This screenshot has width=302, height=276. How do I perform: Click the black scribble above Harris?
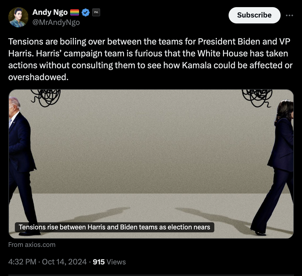pos(256,98)
